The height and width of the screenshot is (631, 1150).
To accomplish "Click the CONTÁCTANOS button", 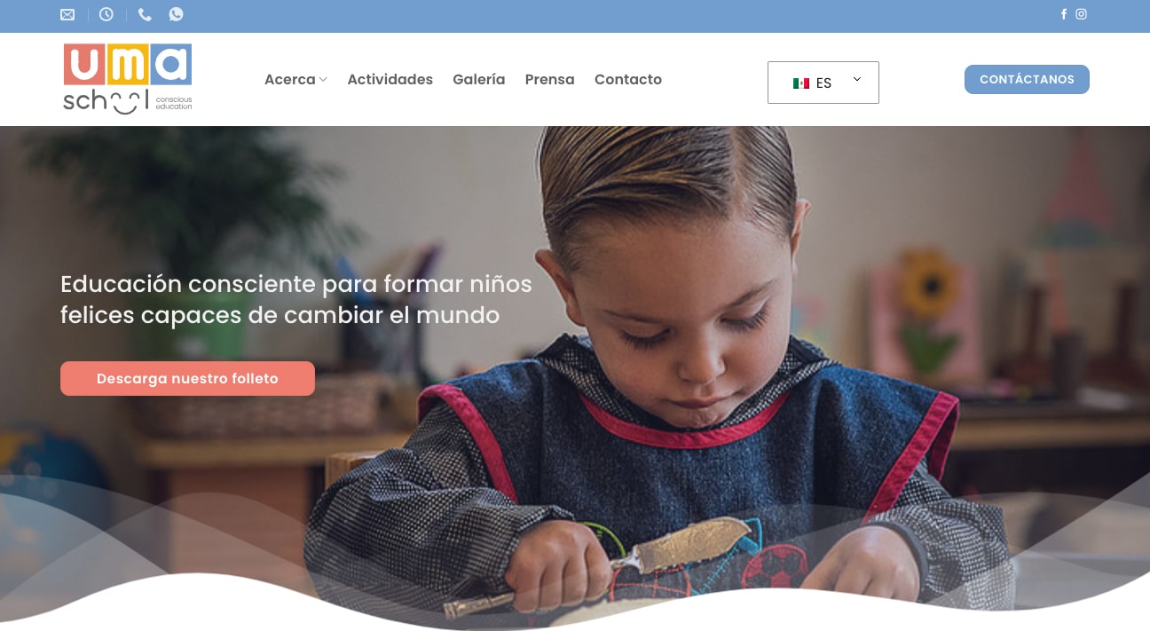I will click(x=1027, y=79).
